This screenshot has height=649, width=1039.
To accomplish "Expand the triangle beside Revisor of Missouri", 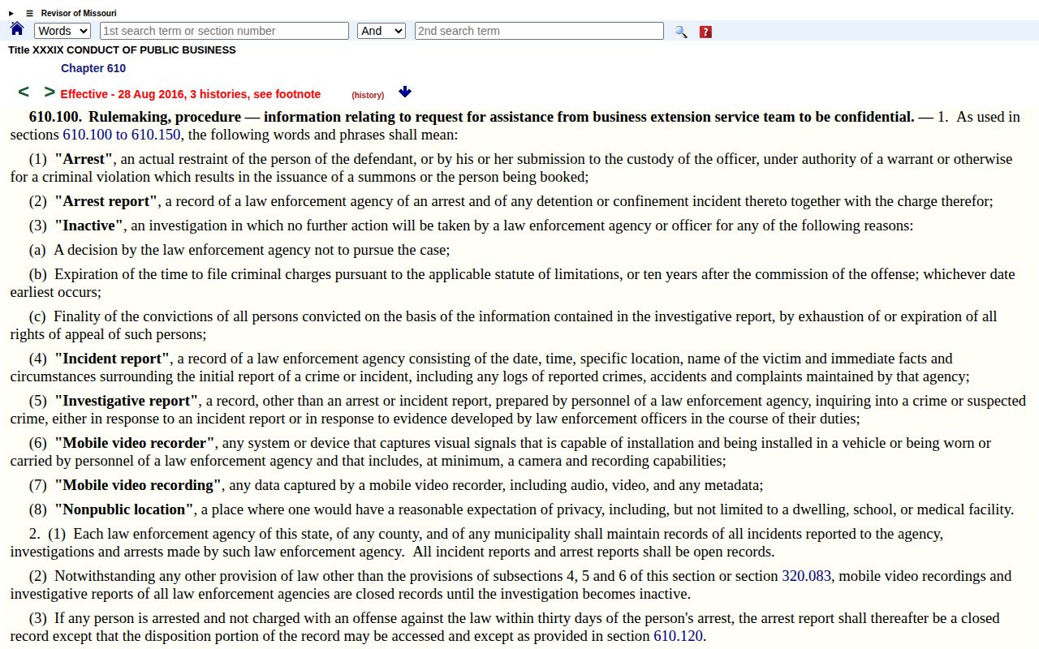I will tap(11, 14).
